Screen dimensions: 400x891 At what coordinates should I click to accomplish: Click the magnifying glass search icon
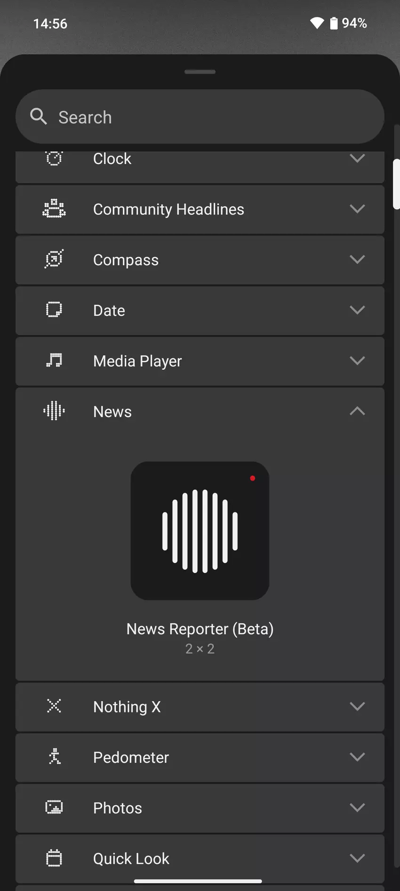coord(38,116)
